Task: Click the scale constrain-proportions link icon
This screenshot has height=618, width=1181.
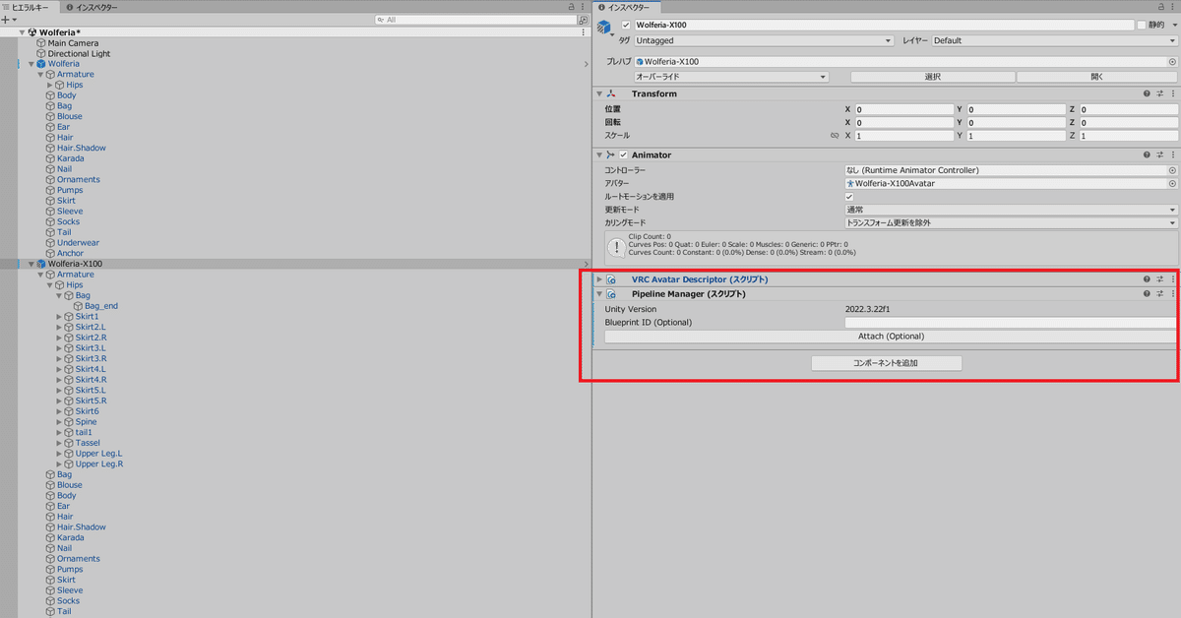Action: pyautogui.click(x=835, y=136)
